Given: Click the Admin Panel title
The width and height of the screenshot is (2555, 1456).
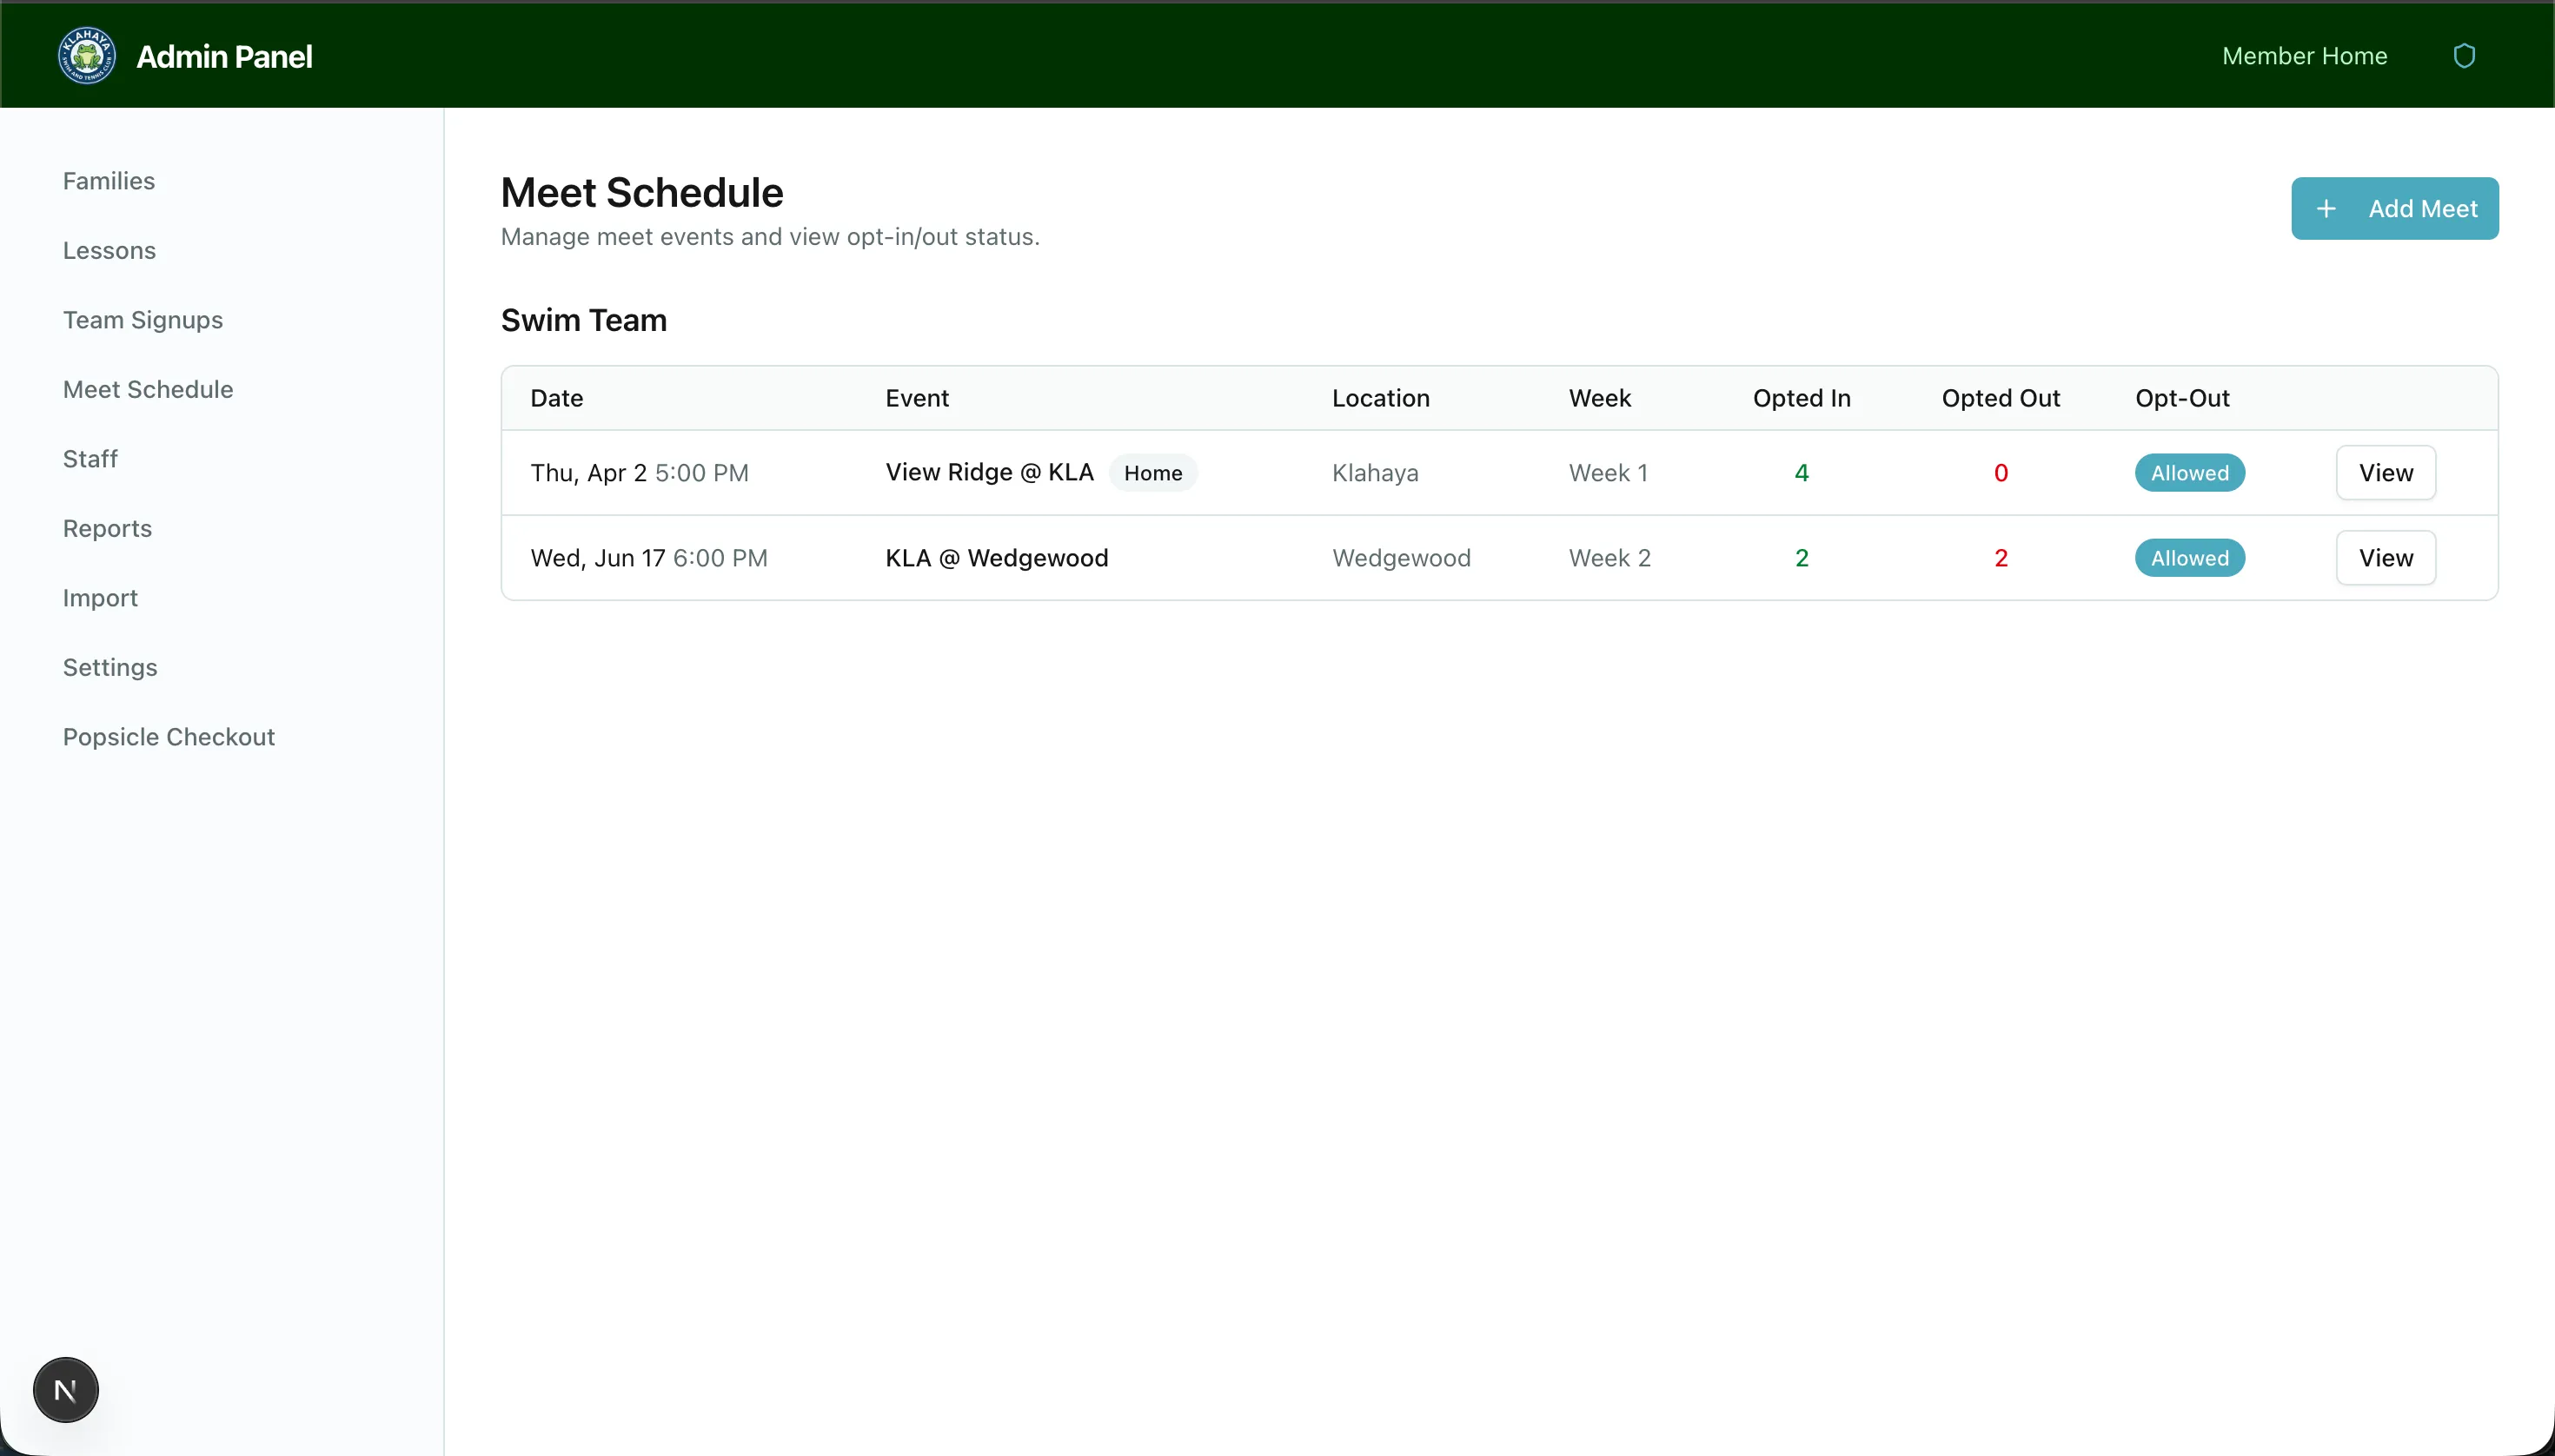Looking at the screenshot, I should (x=224, y=57).
